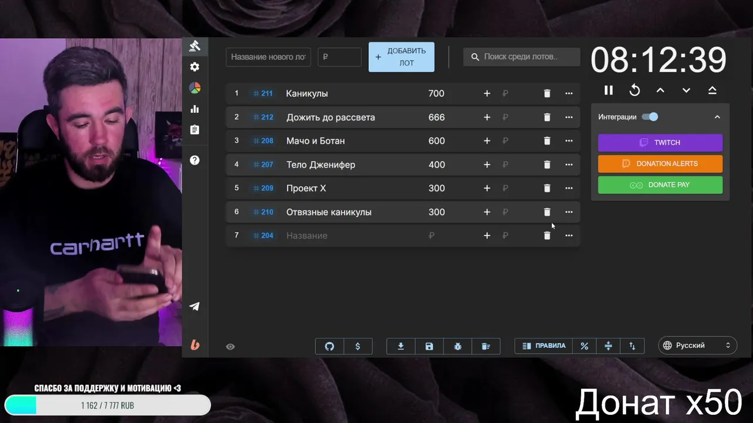The image size is (753, 423).
Task: Pause the auction timer
Action: (609, 90)
